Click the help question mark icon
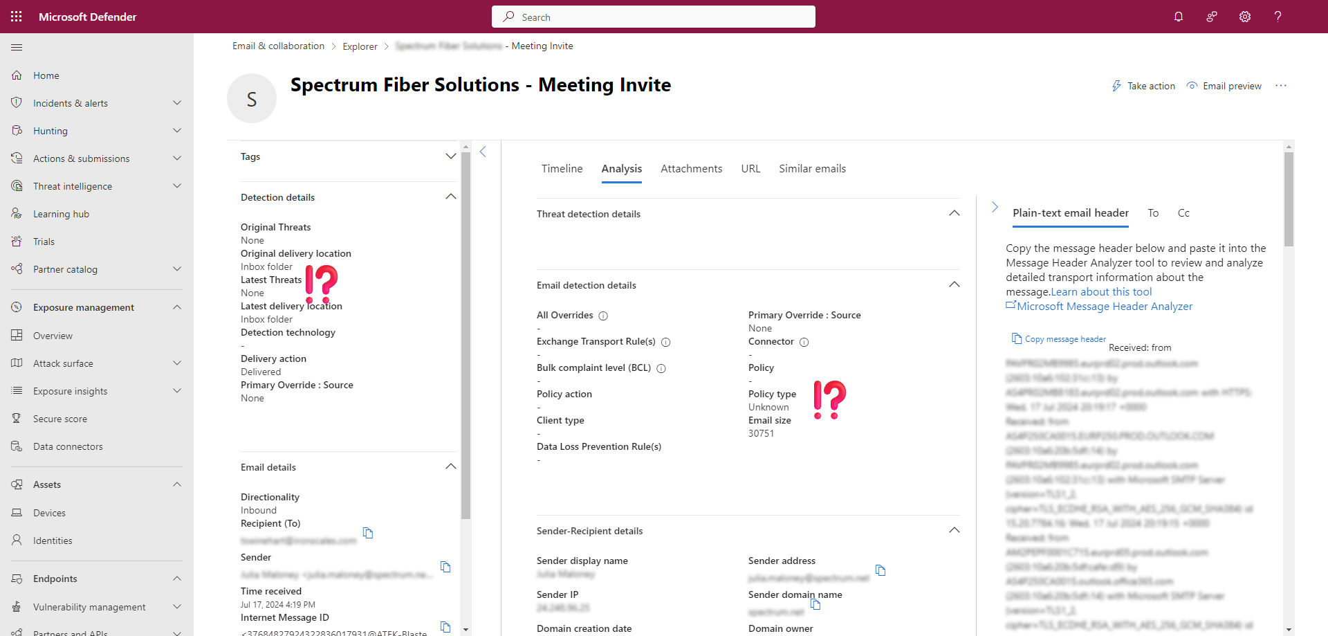 [1278, 17]
